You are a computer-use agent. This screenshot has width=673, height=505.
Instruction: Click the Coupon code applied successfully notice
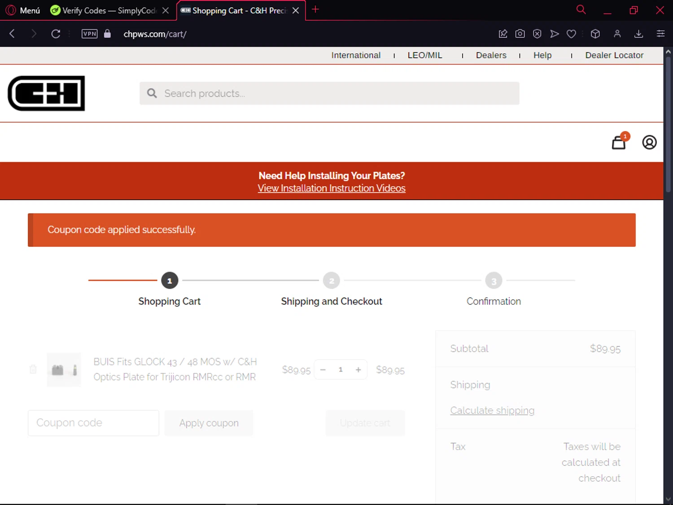tap(332, 230)
